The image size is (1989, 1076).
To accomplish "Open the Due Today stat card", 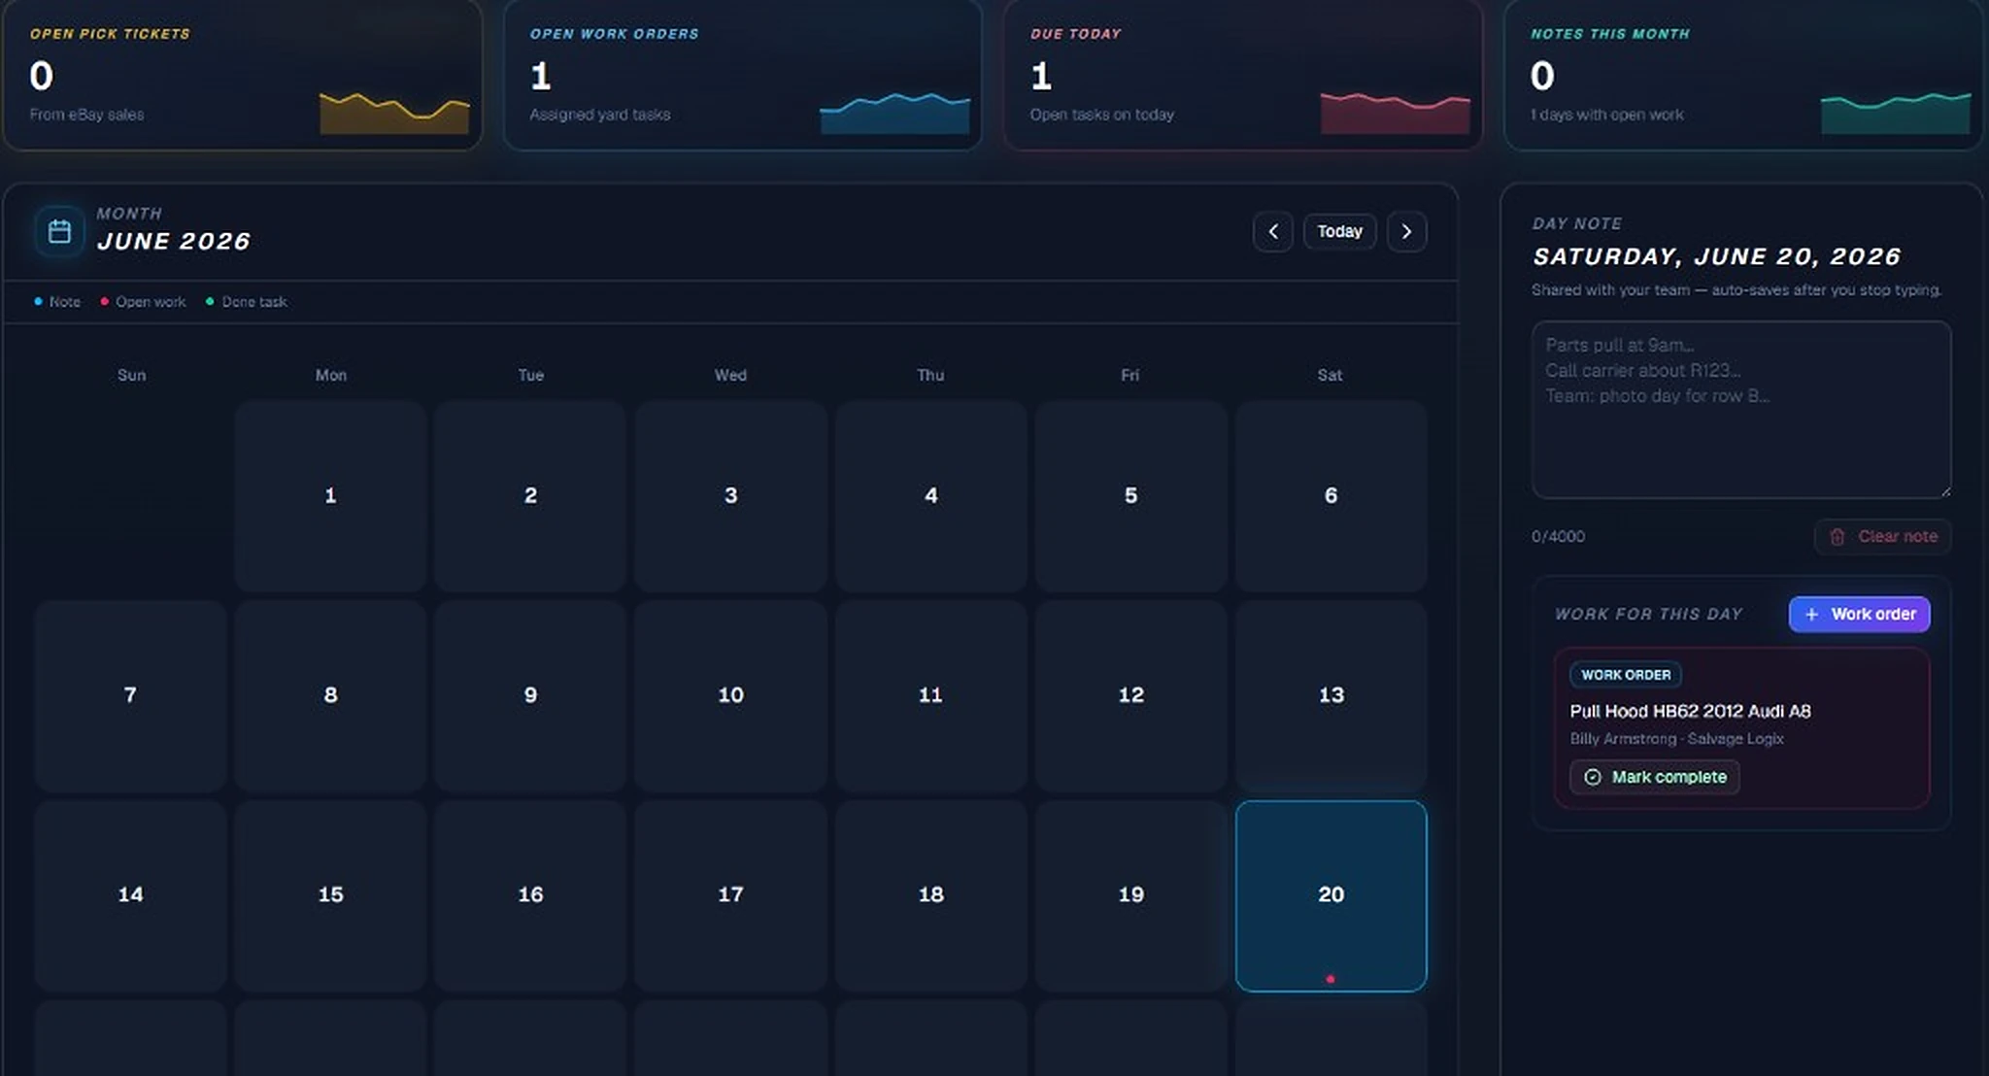I will coord(1242,75).
